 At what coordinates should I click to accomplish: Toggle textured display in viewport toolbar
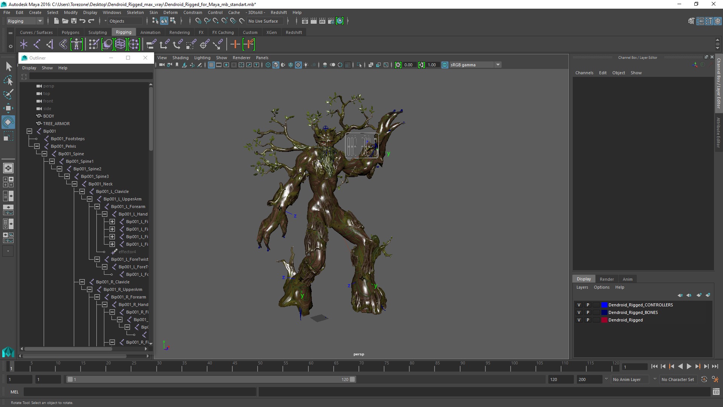(298, 65)
